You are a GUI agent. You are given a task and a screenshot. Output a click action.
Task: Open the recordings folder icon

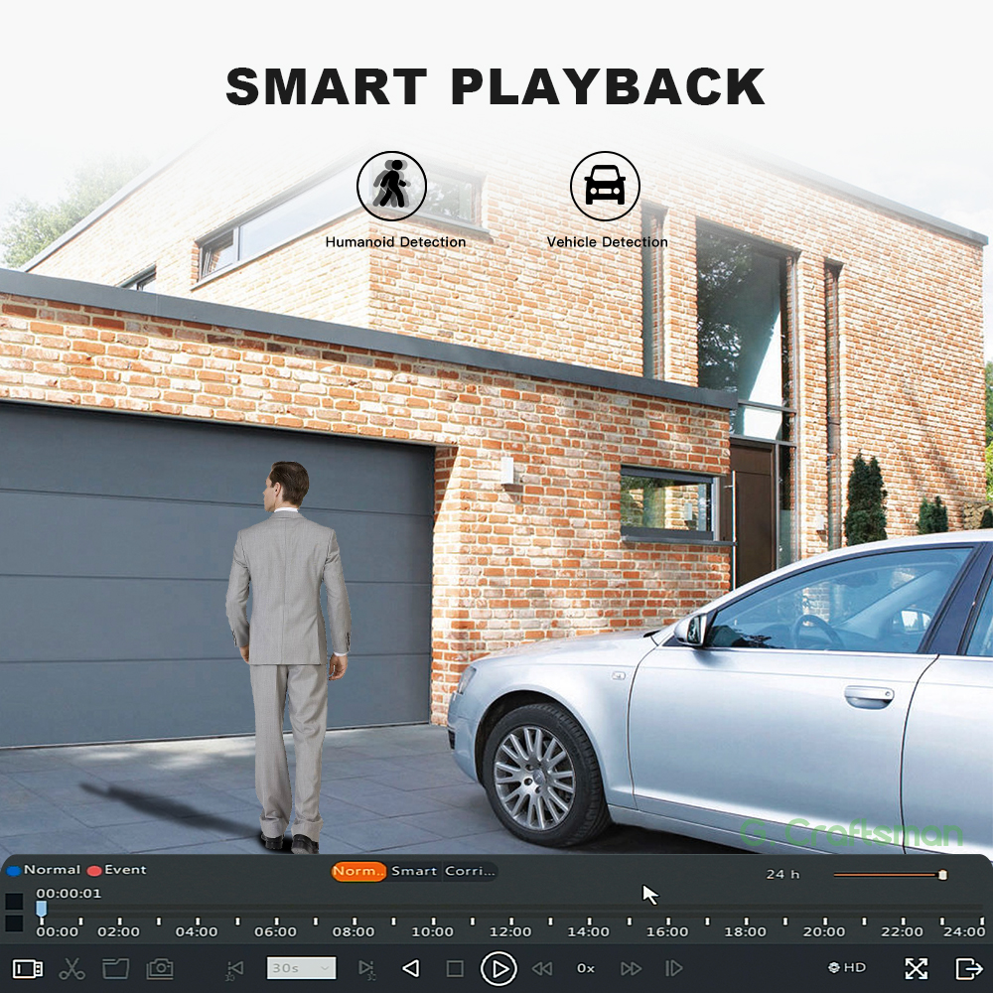pos(115,968)
